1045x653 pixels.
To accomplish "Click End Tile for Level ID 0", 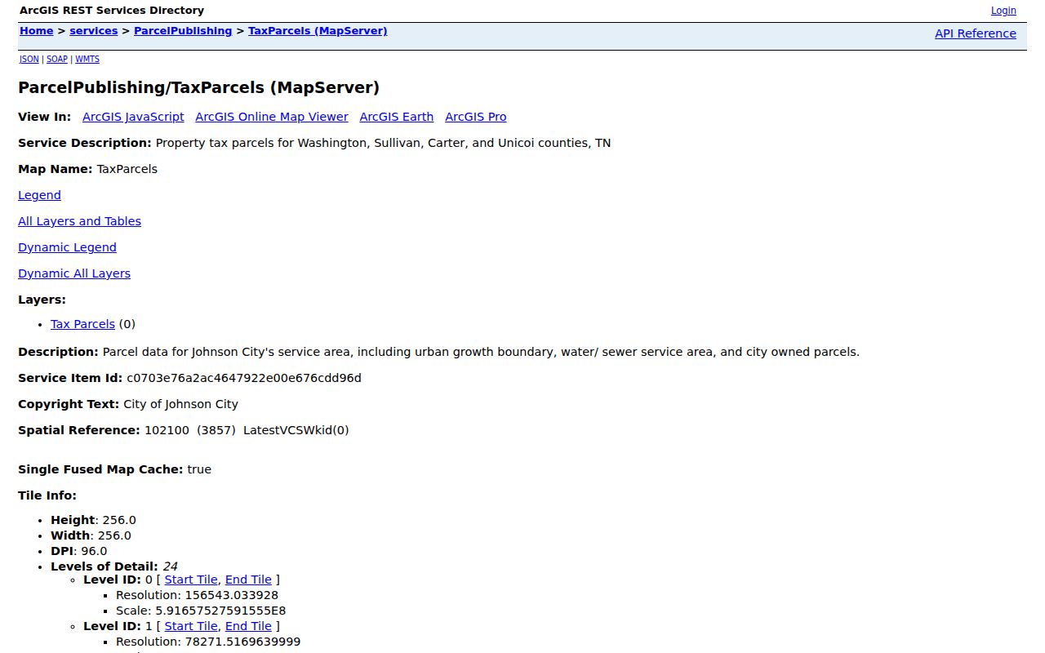I will pyautogui.click(x=248, y=580).
